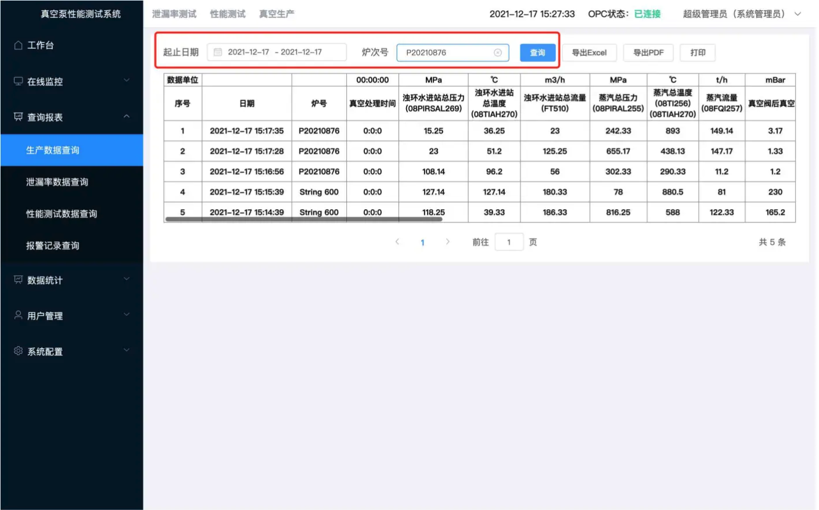Go to previous page with the left arrow
Viewport: 819px width, 510px height.
point(397,242)
